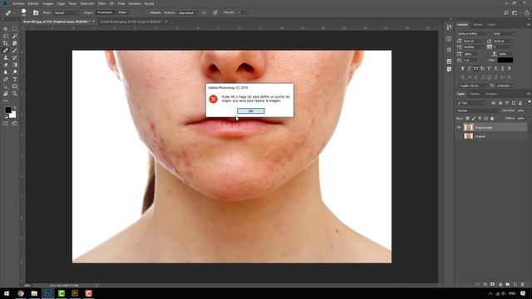The image size is (532, 299).
Task: Swap foreground and background colors
Action: [15, 108]
